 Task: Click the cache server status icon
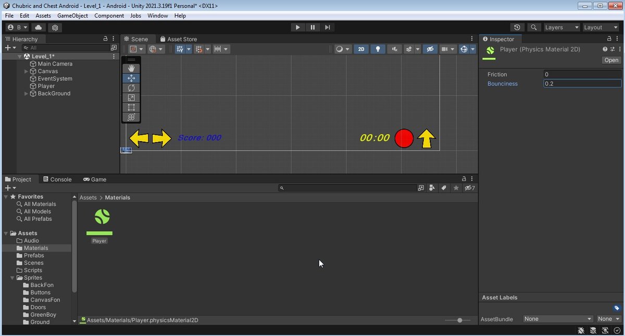593,330
